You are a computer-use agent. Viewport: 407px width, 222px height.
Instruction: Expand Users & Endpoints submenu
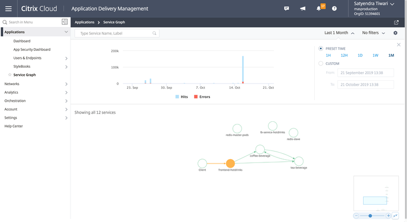pyautogui.click(x=66, y=58)
